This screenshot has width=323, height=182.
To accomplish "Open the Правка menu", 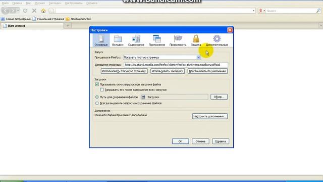I will (x=17, y=3).
